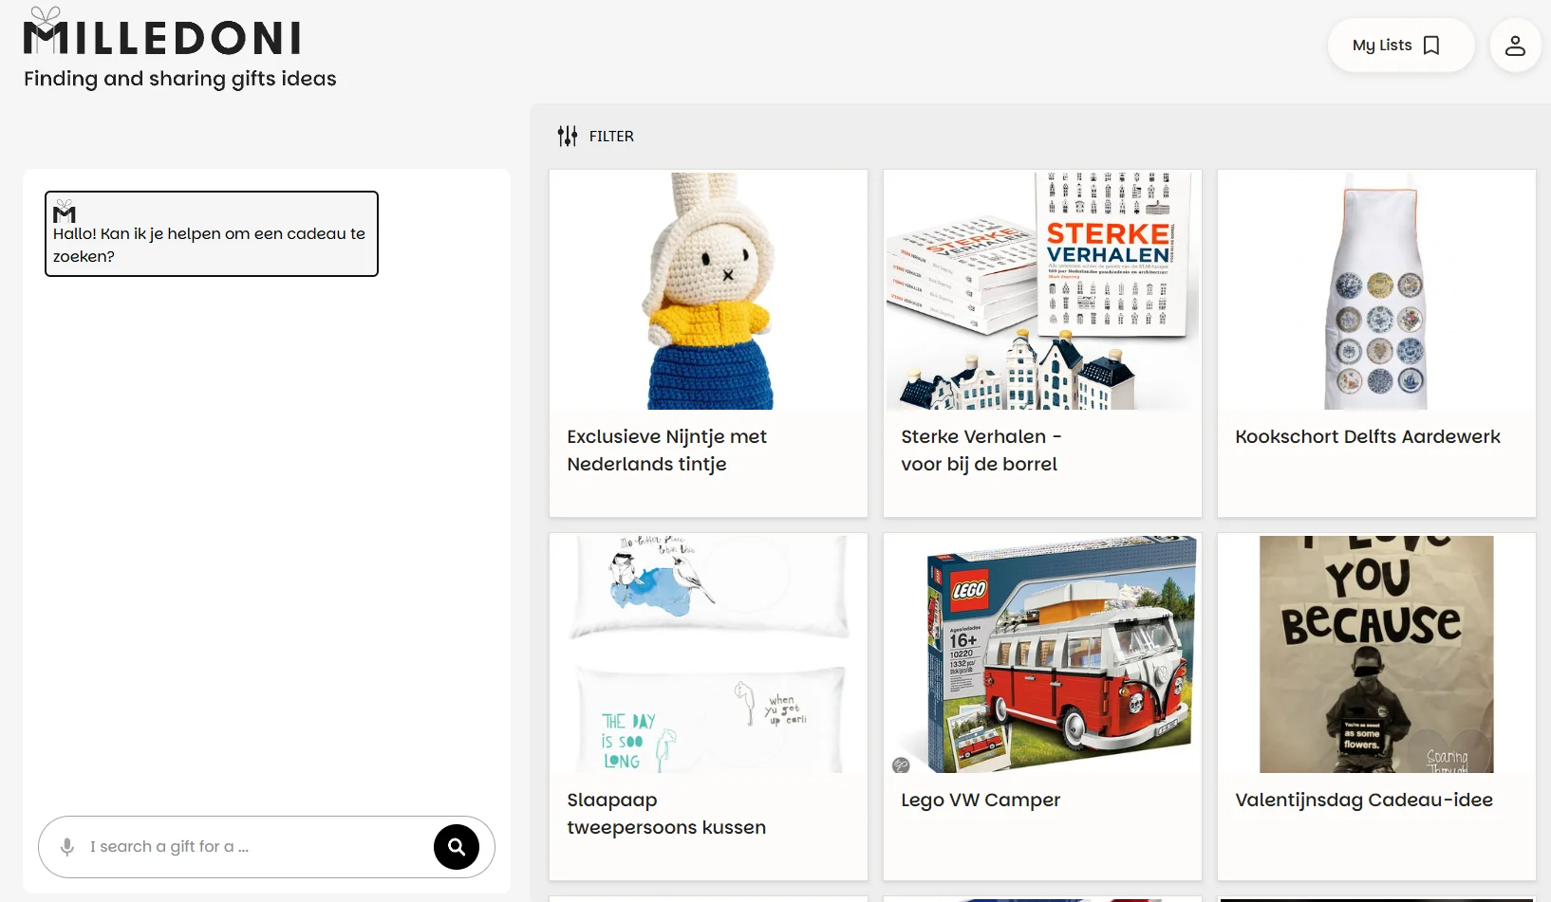Click the FILTER label

click(611, 137)
